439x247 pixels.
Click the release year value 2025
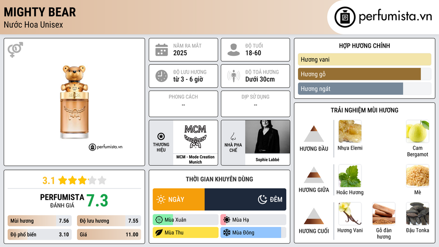(x=180, y=53)
